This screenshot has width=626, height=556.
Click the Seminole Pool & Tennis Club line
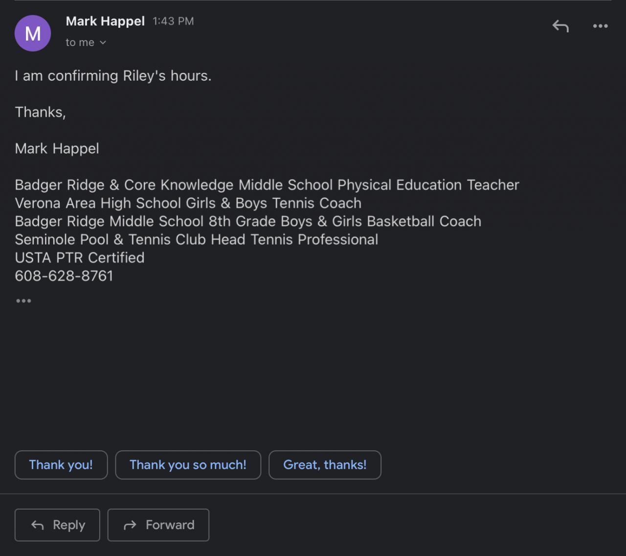click(x=196, y=240)
